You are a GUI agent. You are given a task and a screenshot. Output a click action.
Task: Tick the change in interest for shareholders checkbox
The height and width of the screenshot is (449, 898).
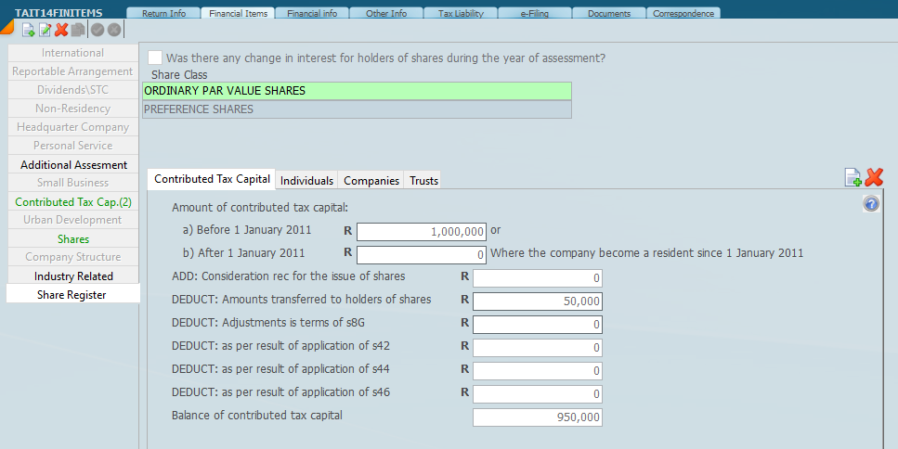[155, 58]
